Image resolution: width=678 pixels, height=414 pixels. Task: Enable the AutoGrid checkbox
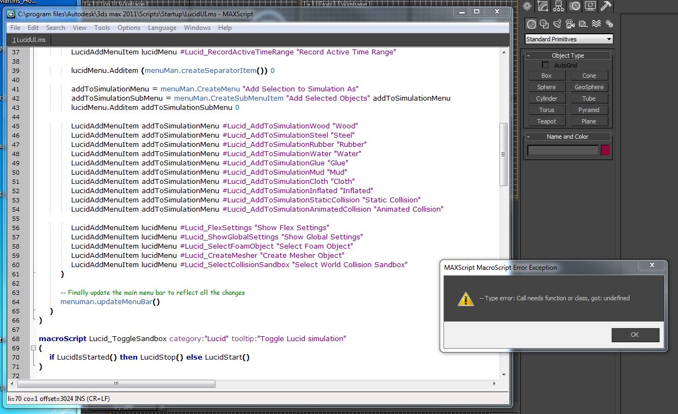click(x=546, y=65)
